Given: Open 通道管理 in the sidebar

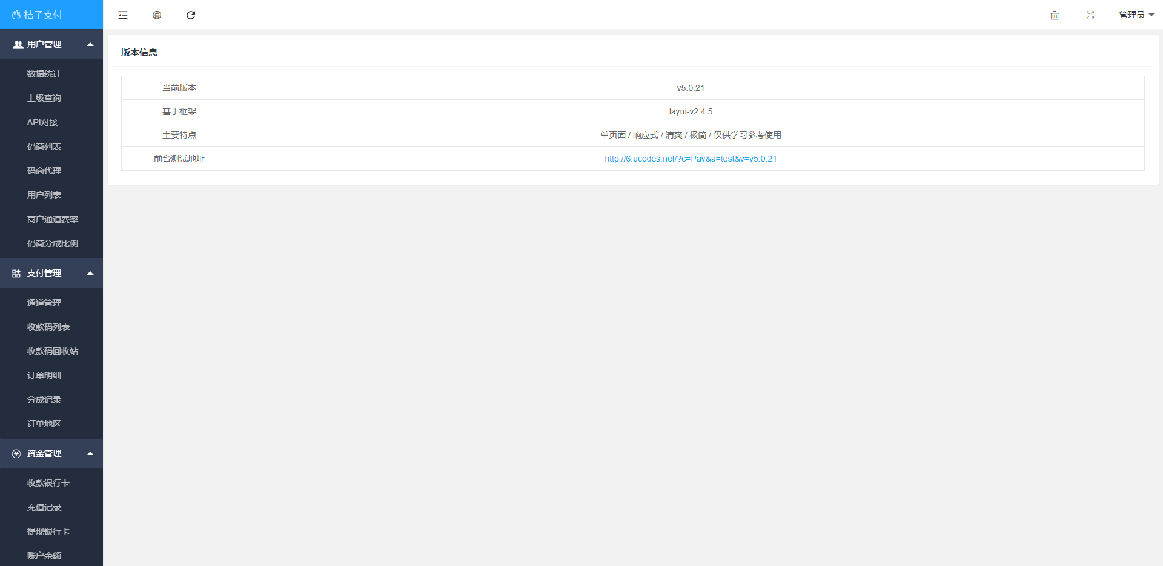Looking at the screenshot, I should 44,303.
